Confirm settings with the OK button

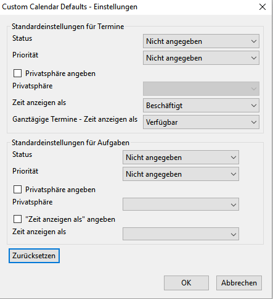[x=186, y=283]
